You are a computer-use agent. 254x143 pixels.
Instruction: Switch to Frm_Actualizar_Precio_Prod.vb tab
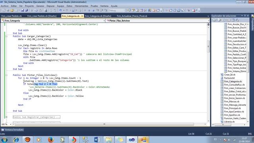point(132,16)
